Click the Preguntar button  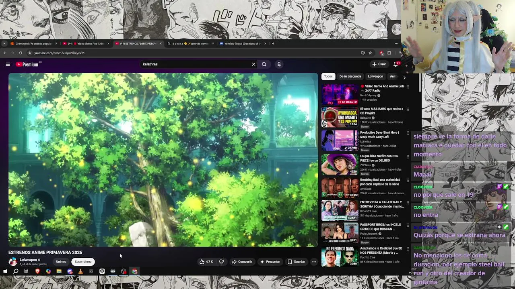[270, 262]
